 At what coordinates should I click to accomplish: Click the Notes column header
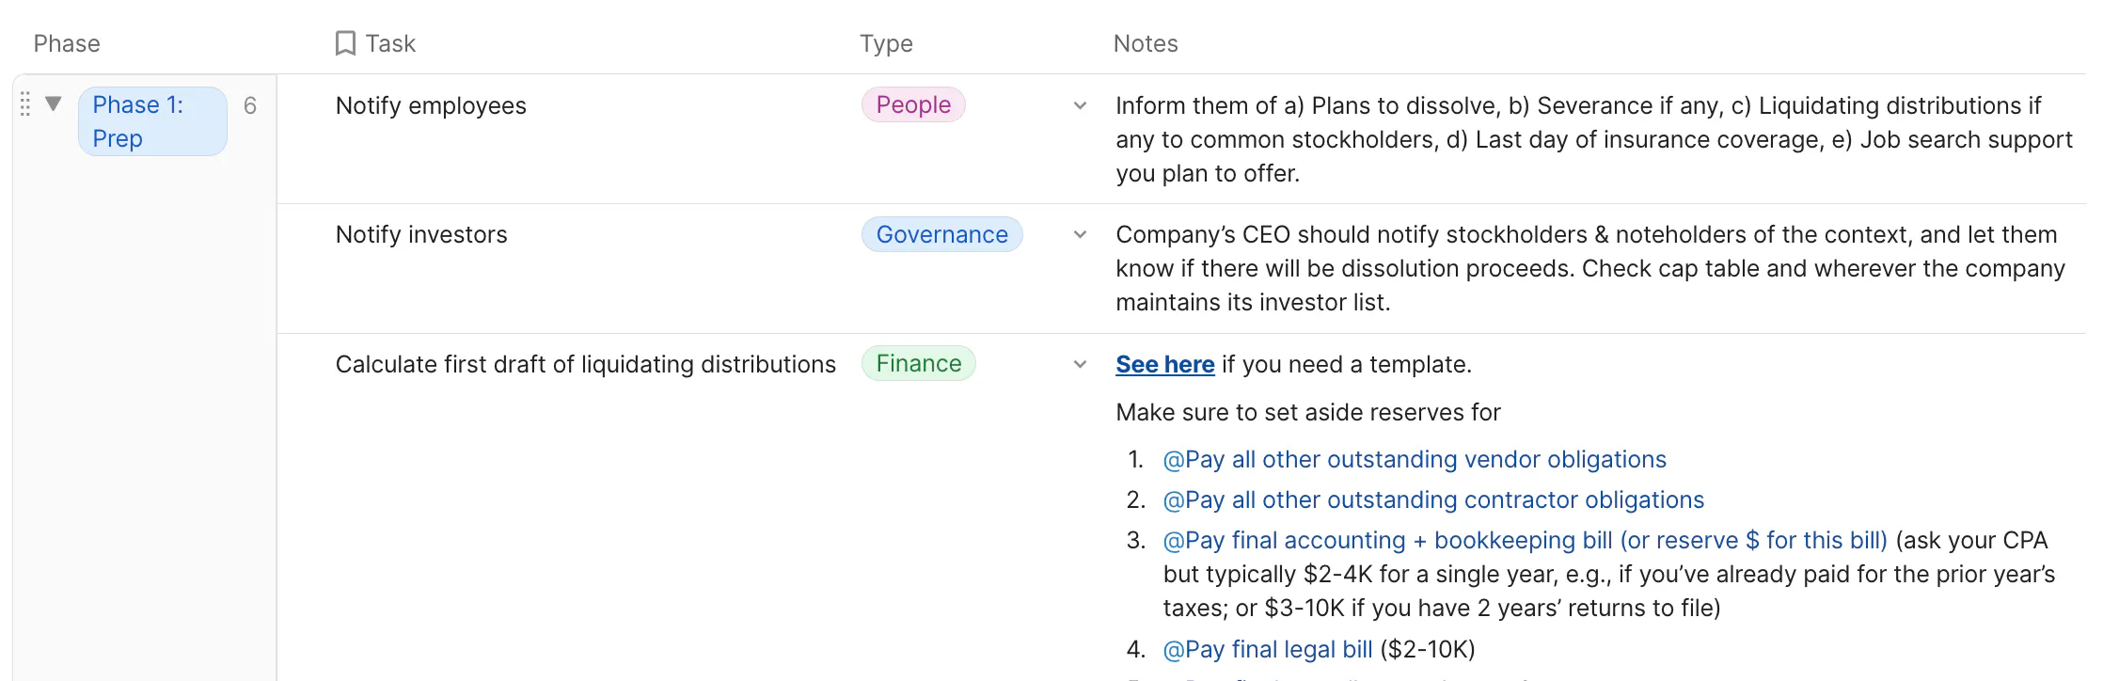click(1146, 43)
